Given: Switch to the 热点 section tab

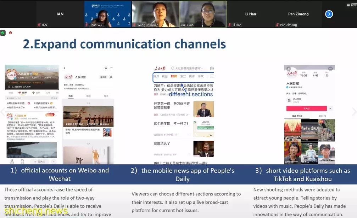Looking at the screenshot, I should point(156,76).
